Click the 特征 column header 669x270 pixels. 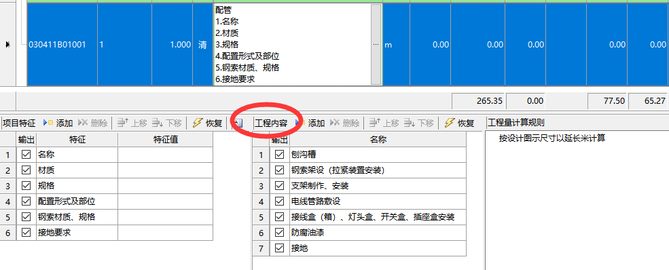[77, 139]
